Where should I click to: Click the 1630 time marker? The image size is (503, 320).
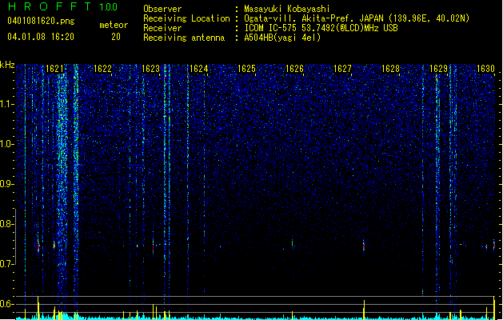485,69
